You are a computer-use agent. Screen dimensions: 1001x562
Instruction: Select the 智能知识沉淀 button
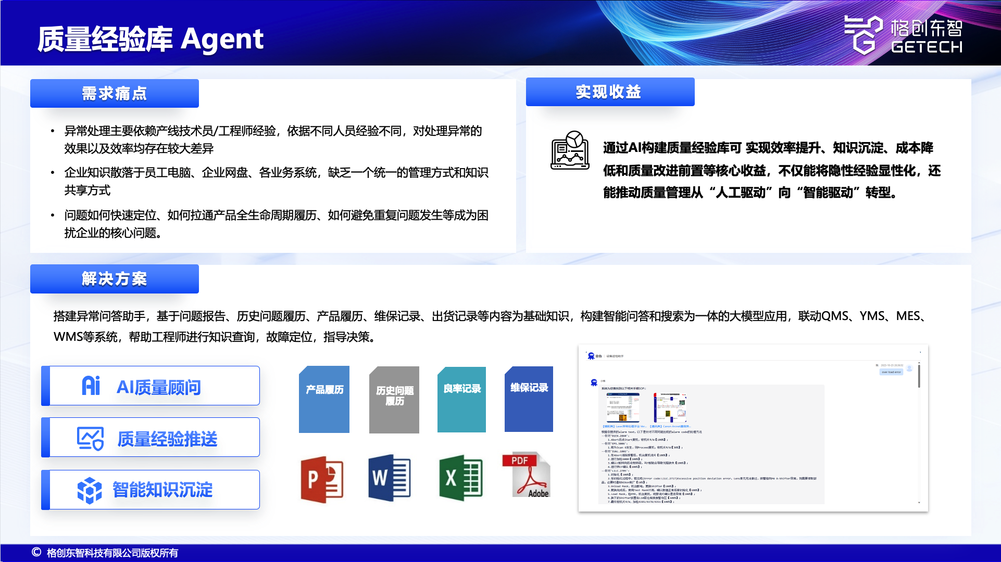(151, 489)
